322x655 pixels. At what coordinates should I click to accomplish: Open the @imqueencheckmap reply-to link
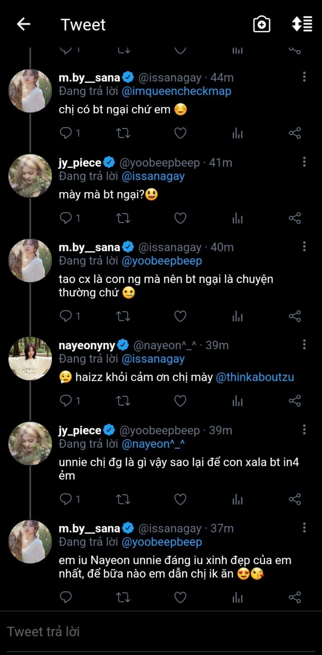click(176, 91)
